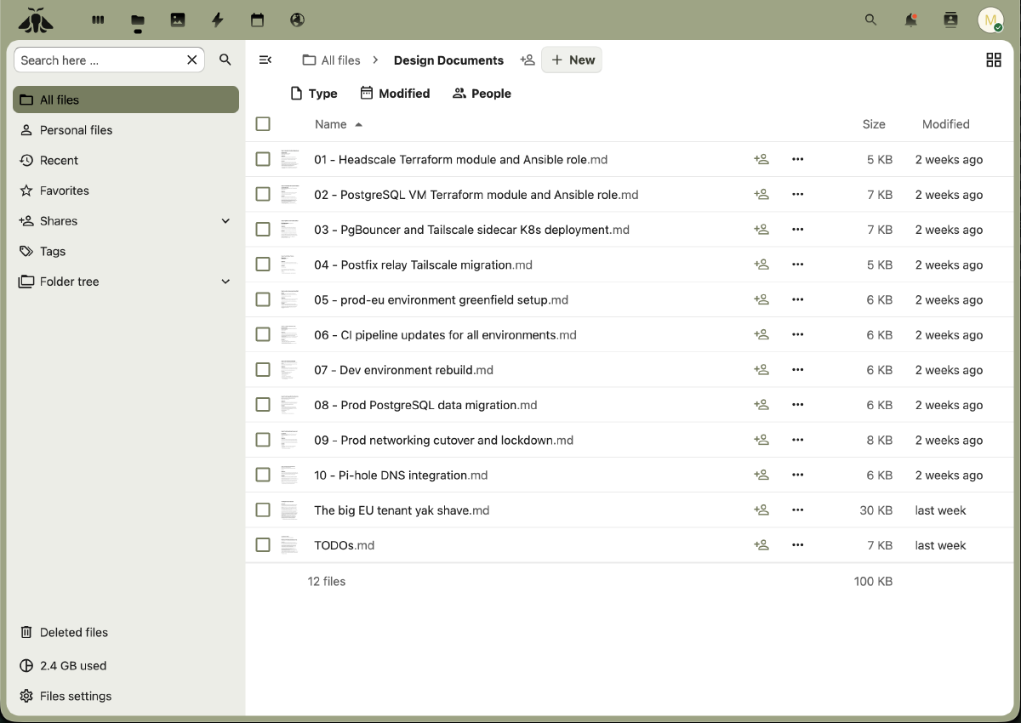
Task: Expand the Folder tree section
Action: click(225, 282)
